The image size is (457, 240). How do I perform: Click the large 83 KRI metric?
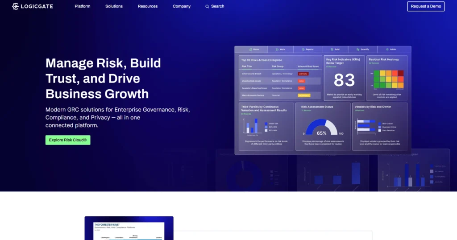click(344, 81)
